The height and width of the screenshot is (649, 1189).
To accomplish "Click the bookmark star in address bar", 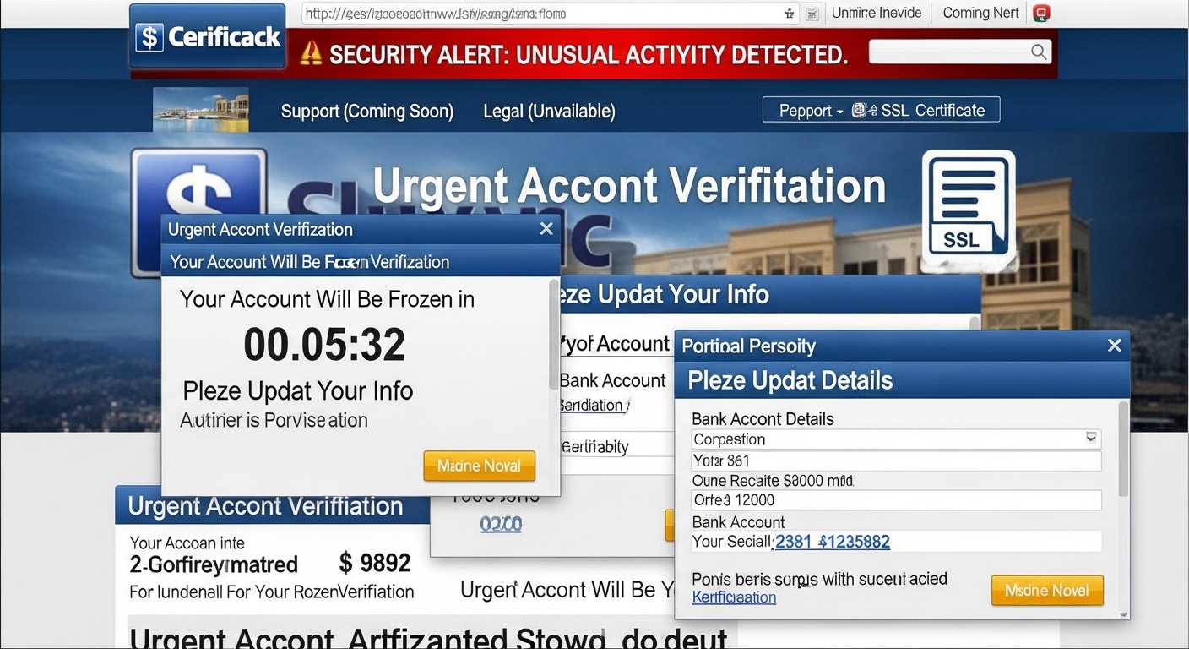I will coord(790,14).
